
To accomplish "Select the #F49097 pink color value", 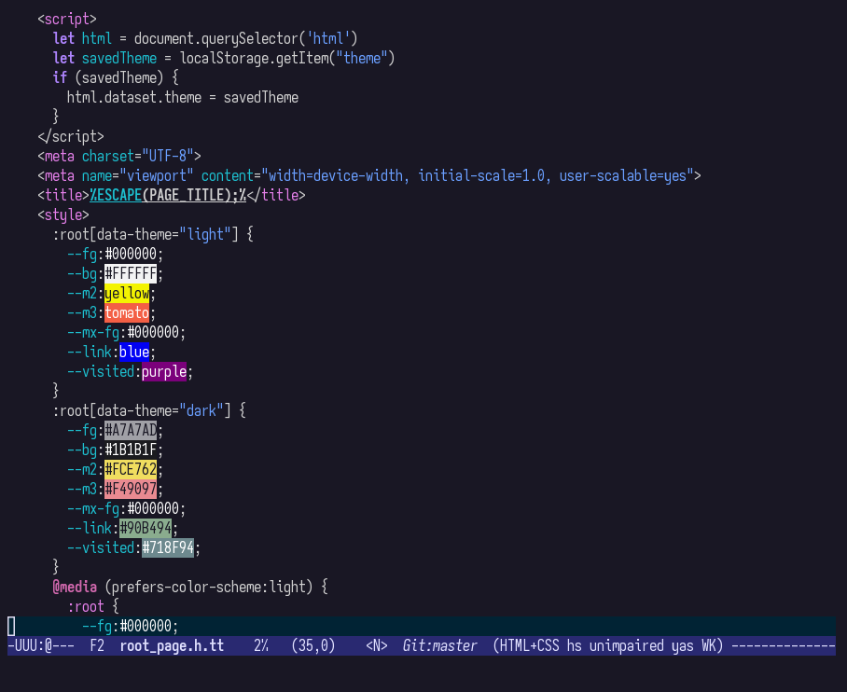I will click(131, 489).
